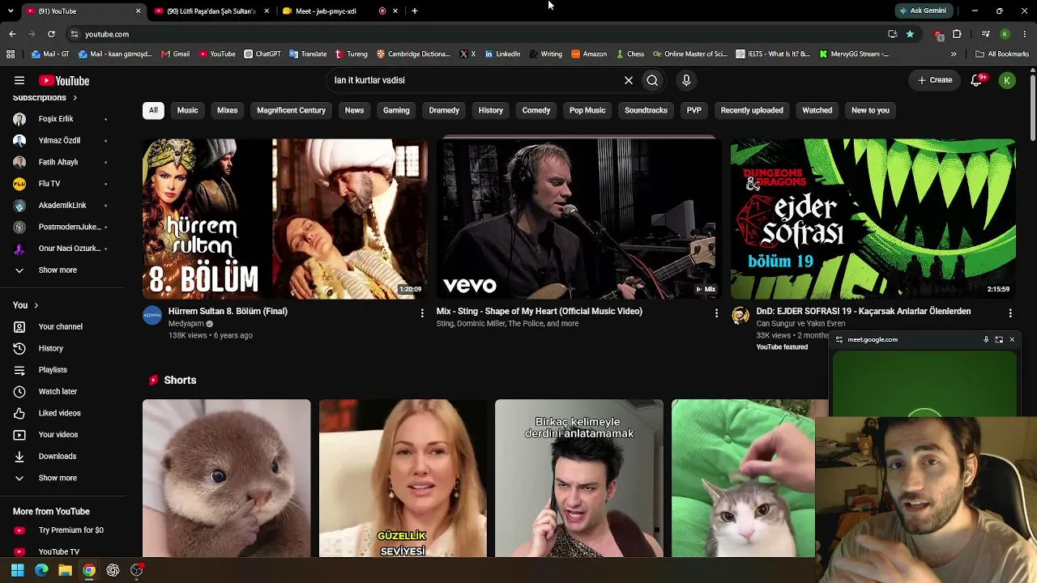Open the You section chevron
The height and width of the screenshot is (583, 1037).
36,305
